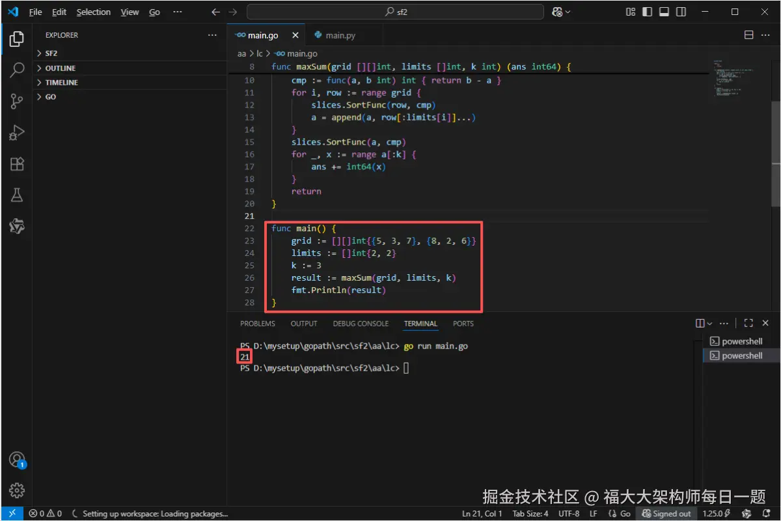
Task: Open the Accounts icon with notification badge
Action: coord(17,460)
